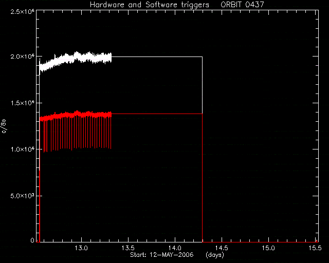Click the 2.5×10⁴ y-axis label
Image resolution: width=329 pixels, height=263 pixels.
23,11
